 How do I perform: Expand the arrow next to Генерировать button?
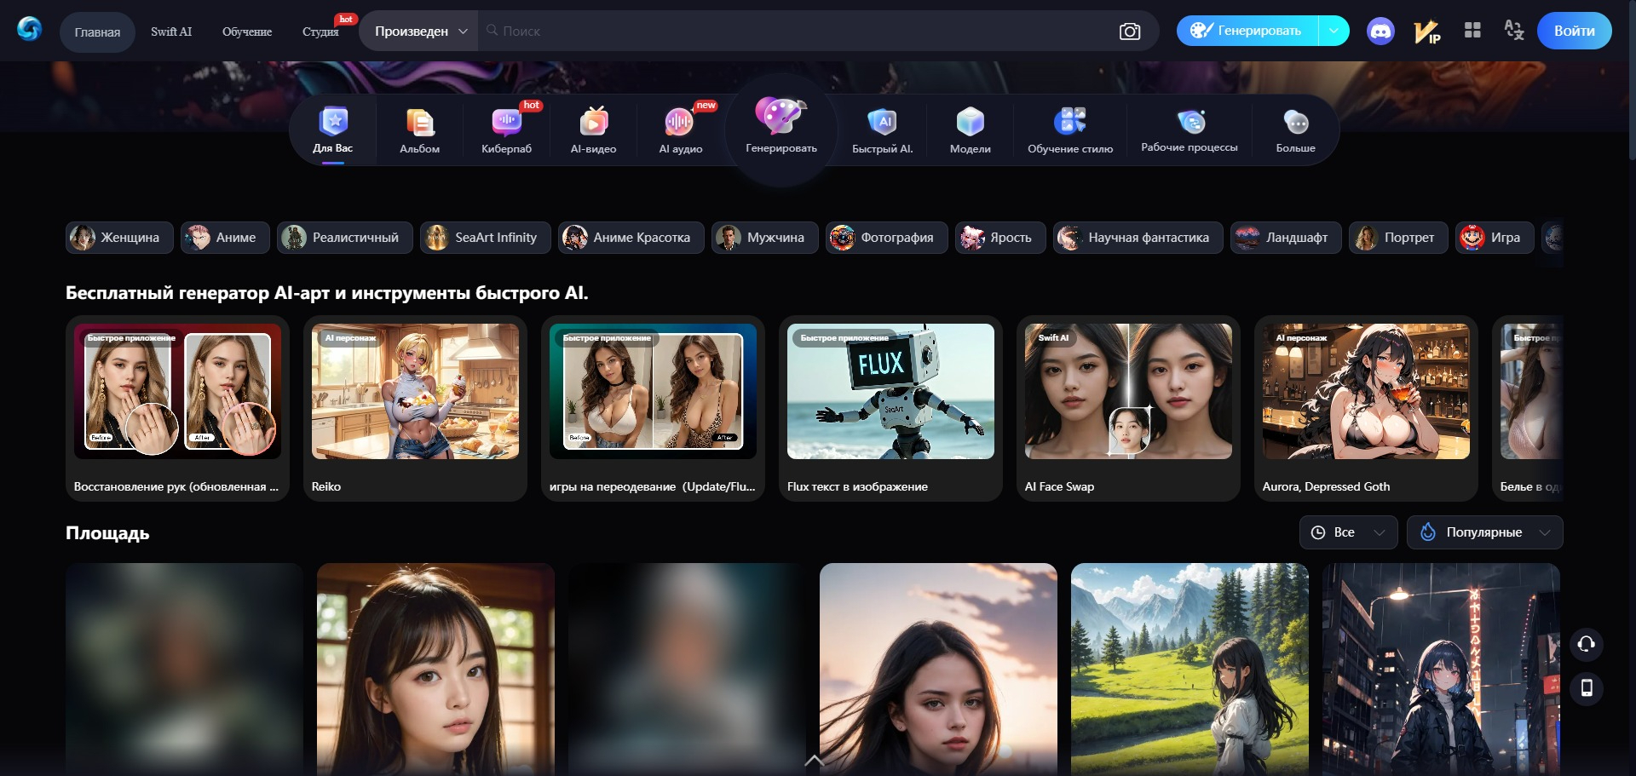tap(1334, 31)
